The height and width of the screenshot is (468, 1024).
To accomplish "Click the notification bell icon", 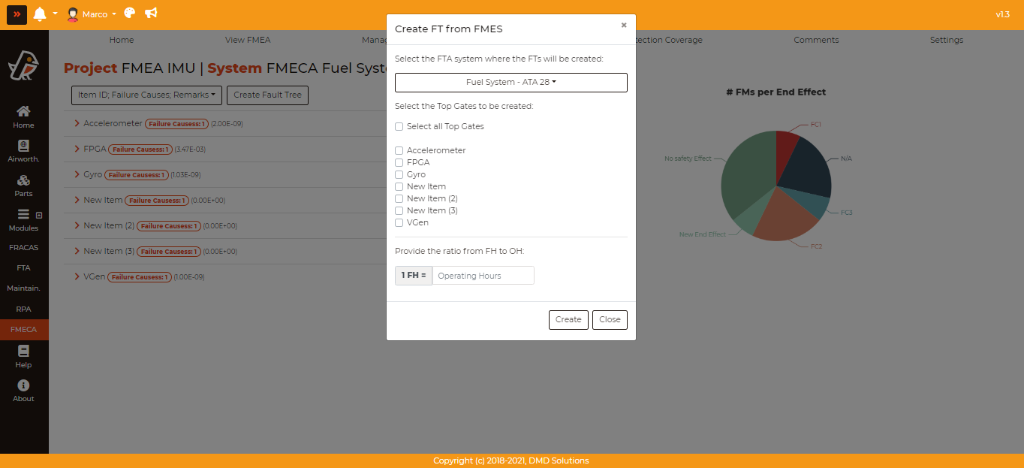I will click(x=40, y=14).
